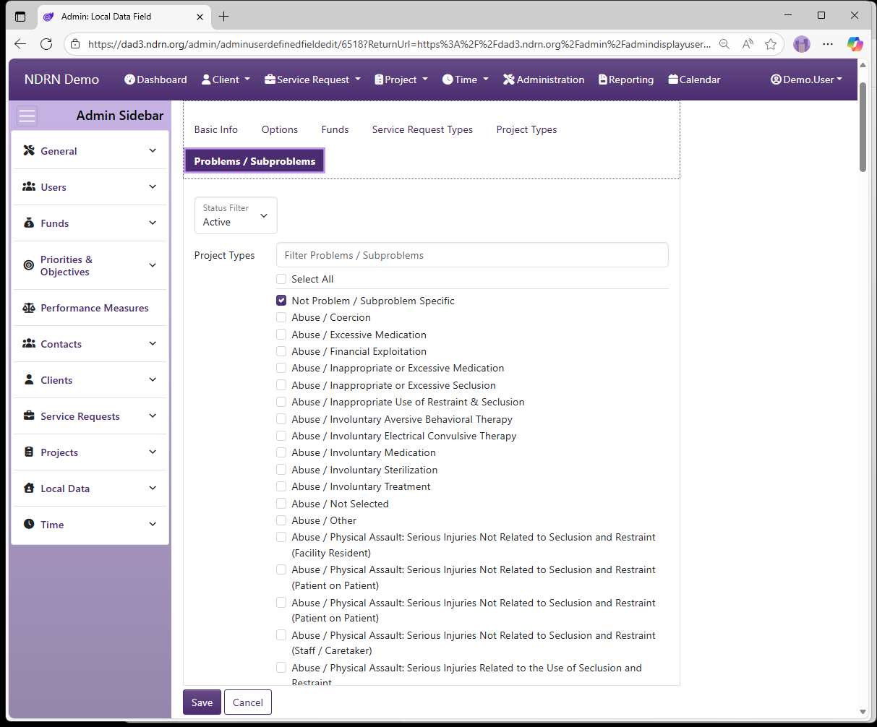The image size is (877, 727).
Task: Add page to favorites star icon
Action: click(x=771, y=44)
